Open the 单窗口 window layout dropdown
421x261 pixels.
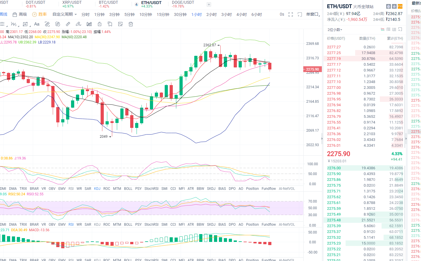313,14
